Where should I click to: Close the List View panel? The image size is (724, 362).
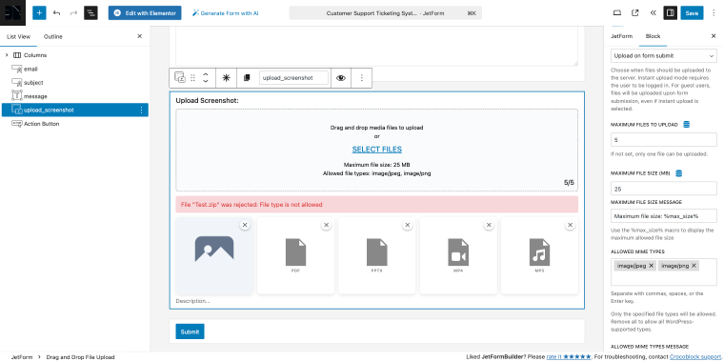(139, 36)
